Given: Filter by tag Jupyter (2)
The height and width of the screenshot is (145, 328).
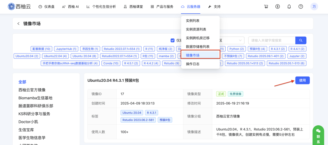Looking at the screenshot, I should tap(297, 56).
